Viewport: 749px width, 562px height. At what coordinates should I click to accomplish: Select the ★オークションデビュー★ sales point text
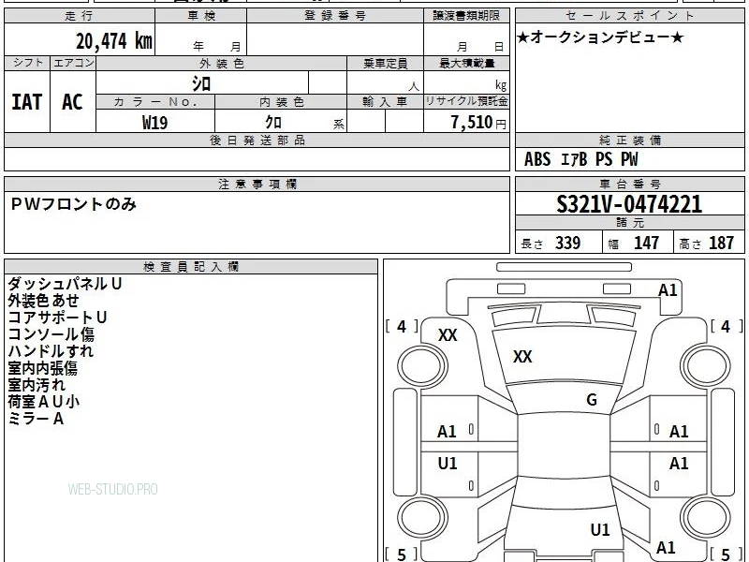pyautogui.click(x=600, y=37)
